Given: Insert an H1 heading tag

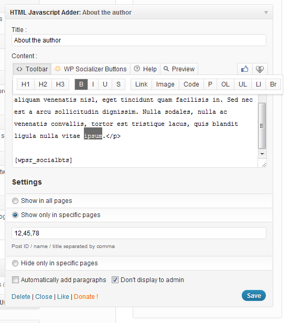Looking at the screenshot, I should [26, 84].
